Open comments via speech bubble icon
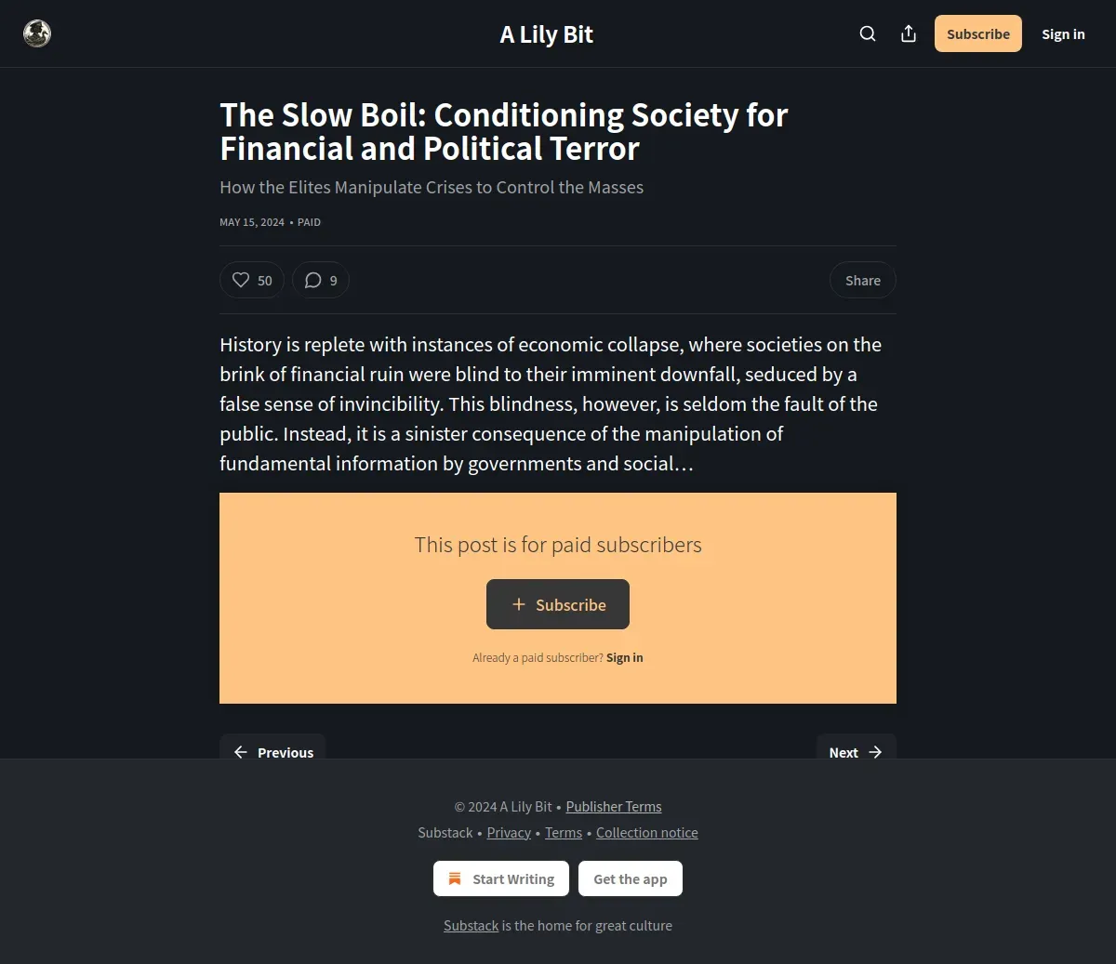The height and width of the screenshot is (964, 1116). tap(313, 280)
